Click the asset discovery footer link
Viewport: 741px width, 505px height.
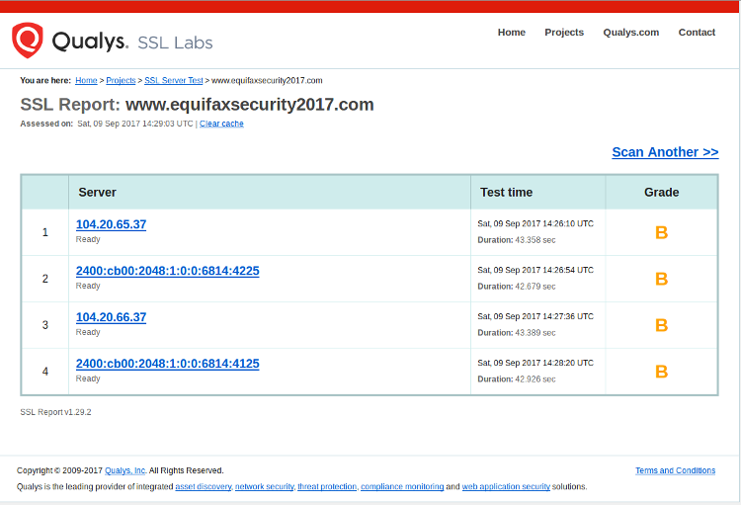coord(204,486)
